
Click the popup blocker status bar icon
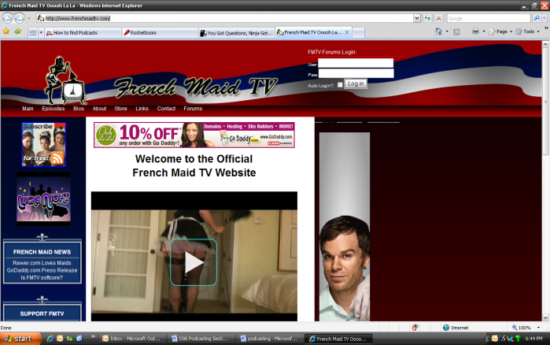(x=415, y=328)
